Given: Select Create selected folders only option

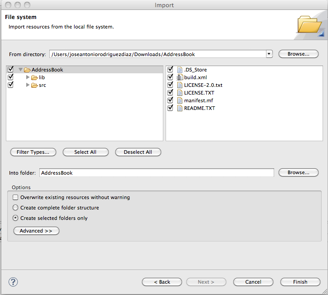Looking at the screenshot, I should pos(15,218).
